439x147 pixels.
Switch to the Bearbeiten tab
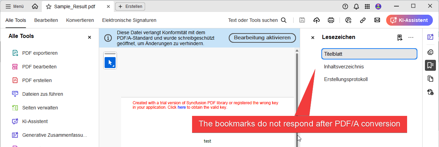coord(46,20)
